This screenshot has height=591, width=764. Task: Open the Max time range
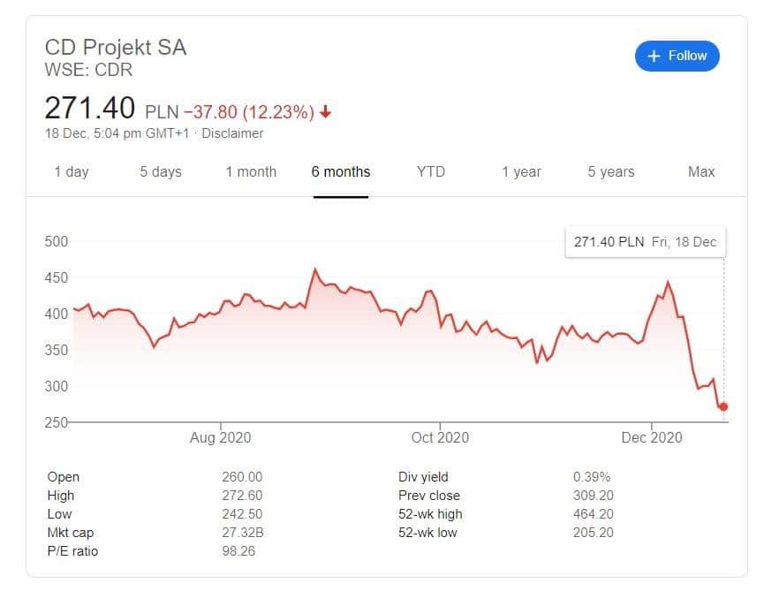pos(701,171)
